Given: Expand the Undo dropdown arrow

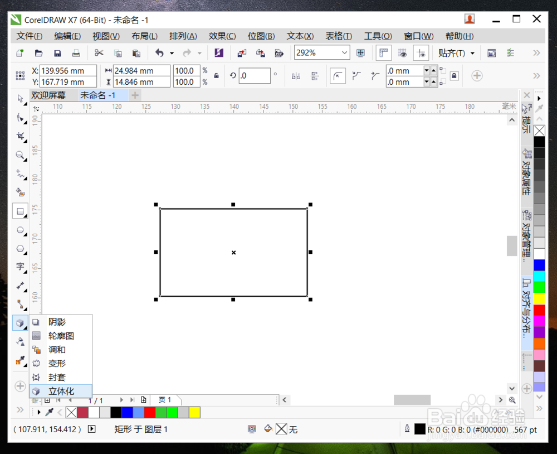Looking at the screenshot, I should click(172, 52).
